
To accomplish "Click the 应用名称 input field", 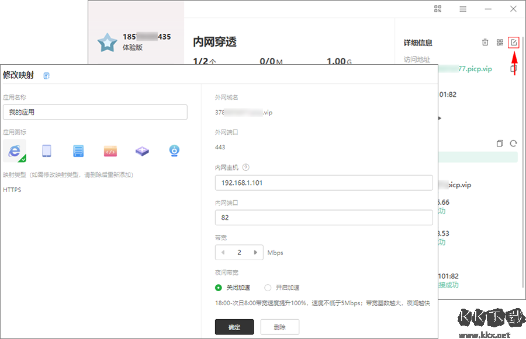I will pos(95,112).
